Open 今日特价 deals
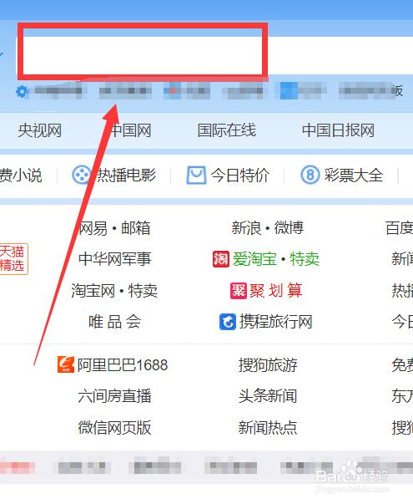Image resolution: width=413 pixels, height=504 pixels. (239, 176)
